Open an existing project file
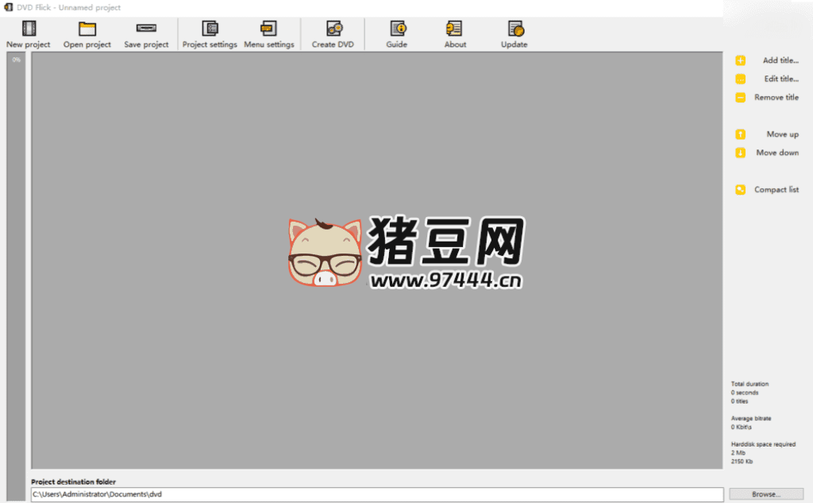Viewport: 813px width, 503px height. click(x=87, y=28)
